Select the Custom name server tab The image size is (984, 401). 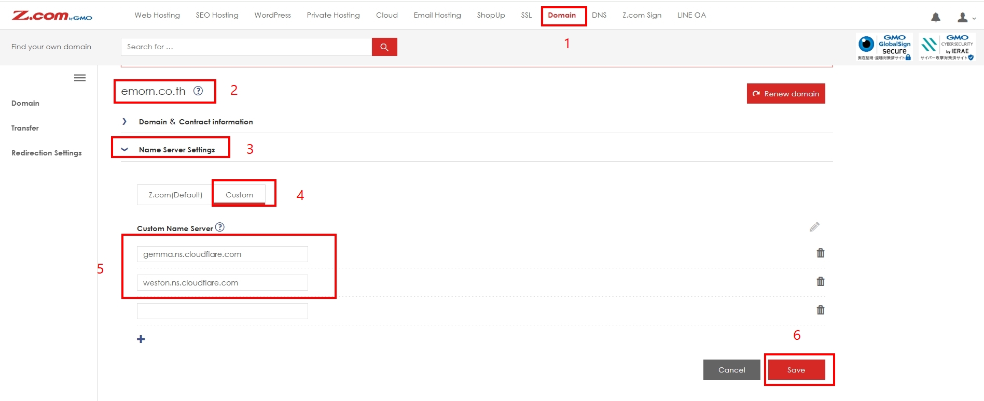point(240,195)
